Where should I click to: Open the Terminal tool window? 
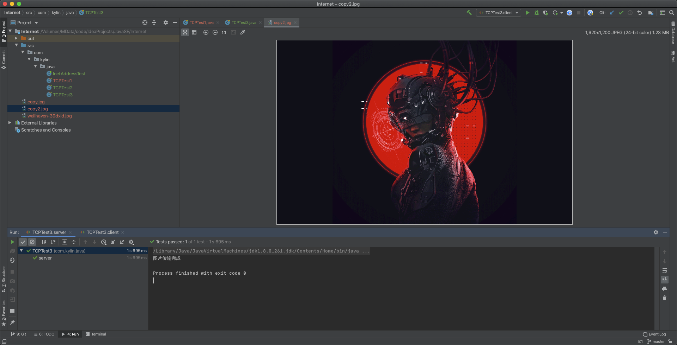click(x=96, y=334)
